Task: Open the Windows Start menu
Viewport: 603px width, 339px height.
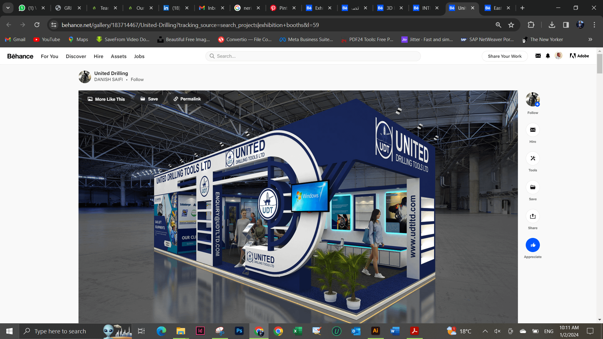Action: [x=9, y=331]
